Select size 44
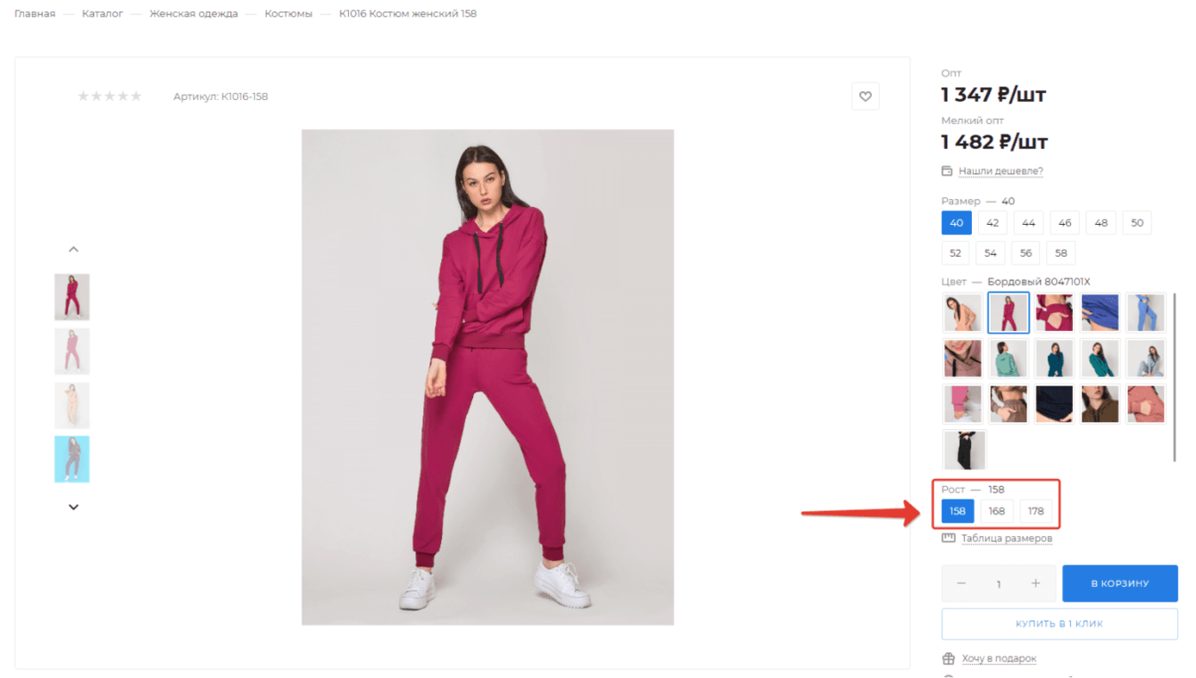The width and height of the screenshot is (1196, 678). tap(1028, 223)
